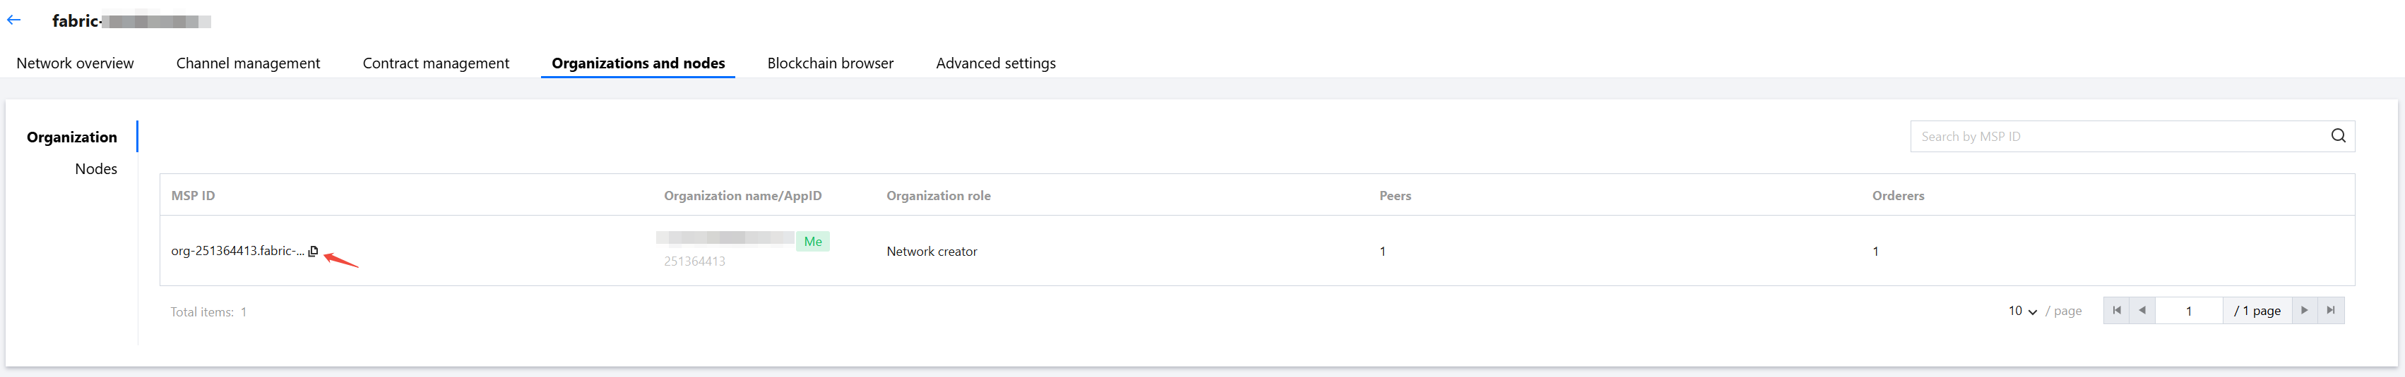Go to Advanced settings tab
The image size is (2405, 377).
[x=995, y=63]
